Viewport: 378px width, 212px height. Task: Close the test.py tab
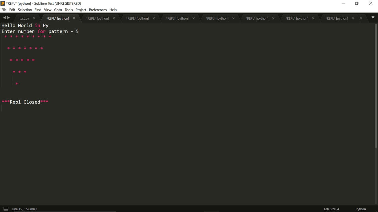[x=34, y=18]
